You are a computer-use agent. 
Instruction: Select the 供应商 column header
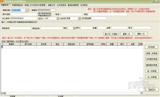44,44
